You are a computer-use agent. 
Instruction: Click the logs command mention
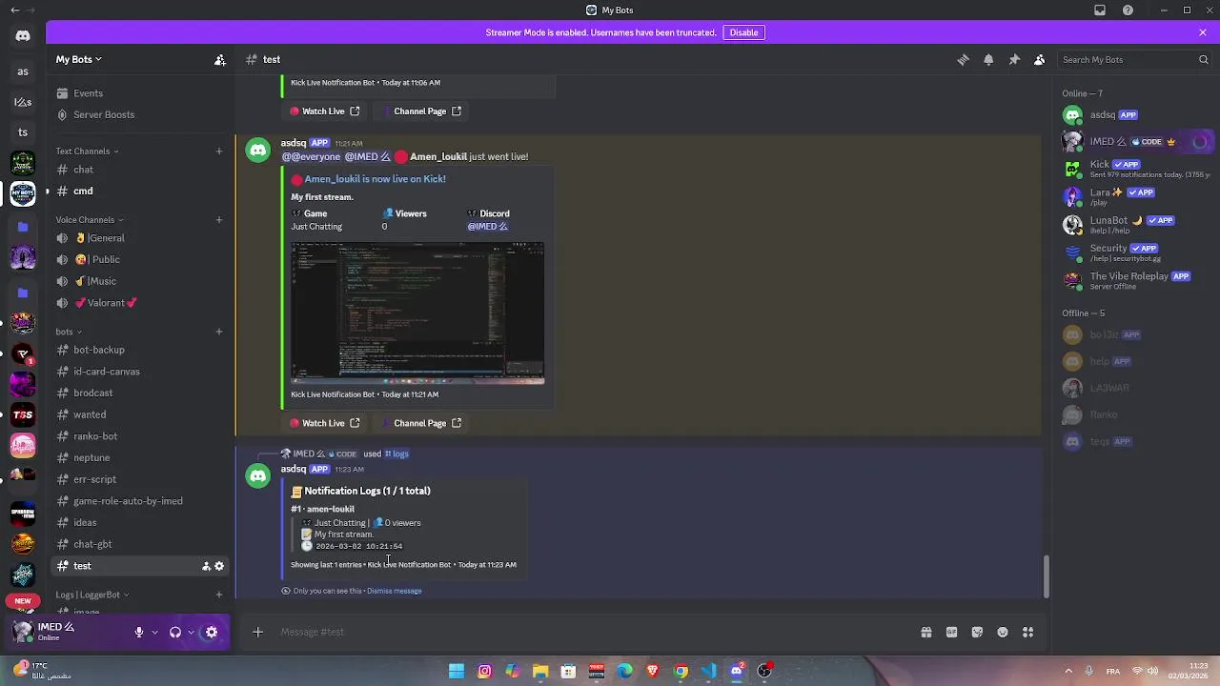click(396, 454)
